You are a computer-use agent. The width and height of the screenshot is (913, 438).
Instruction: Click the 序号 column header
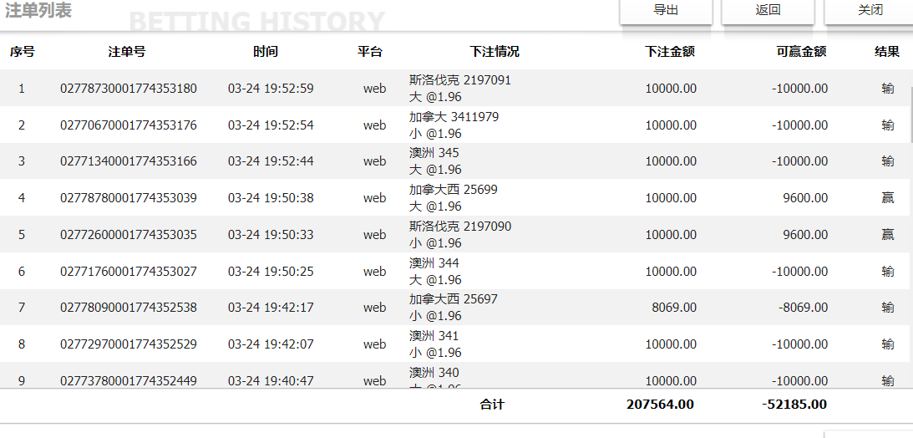[22, 52]
